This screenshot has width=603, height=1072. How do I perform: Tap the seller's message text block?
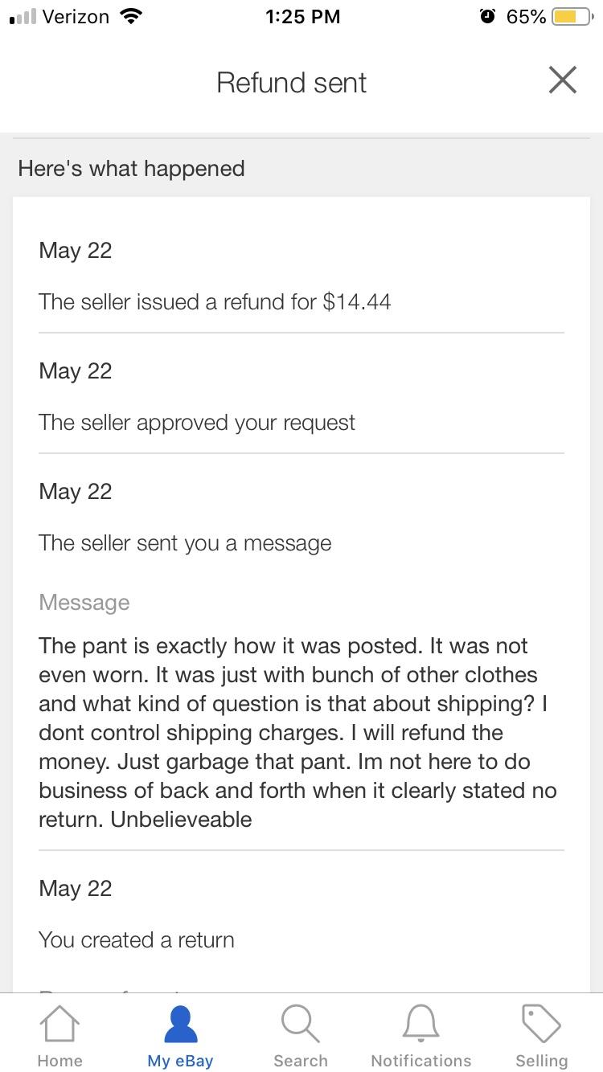pos(297,731)
